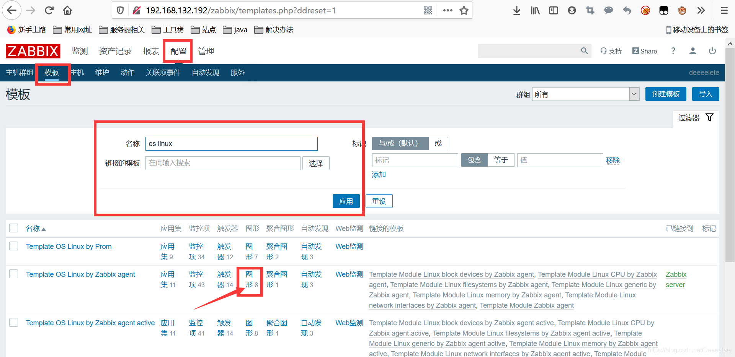Go back with the browser back arrow
This screenshot has width=735, height=357.
pyautogui.click(x=12, y=10)
